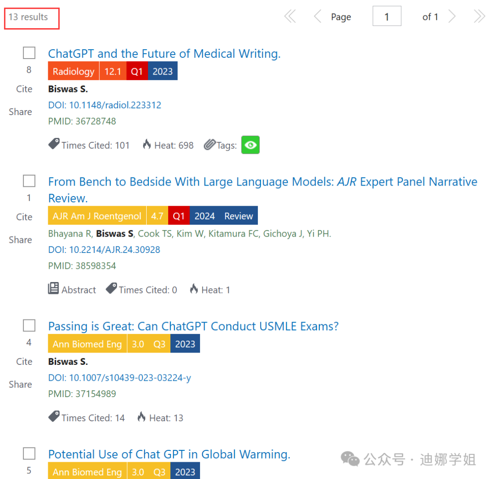Viewport: 492px width, 479px height.
Task: Click author Kim W
Action: [x=190, y=234]
